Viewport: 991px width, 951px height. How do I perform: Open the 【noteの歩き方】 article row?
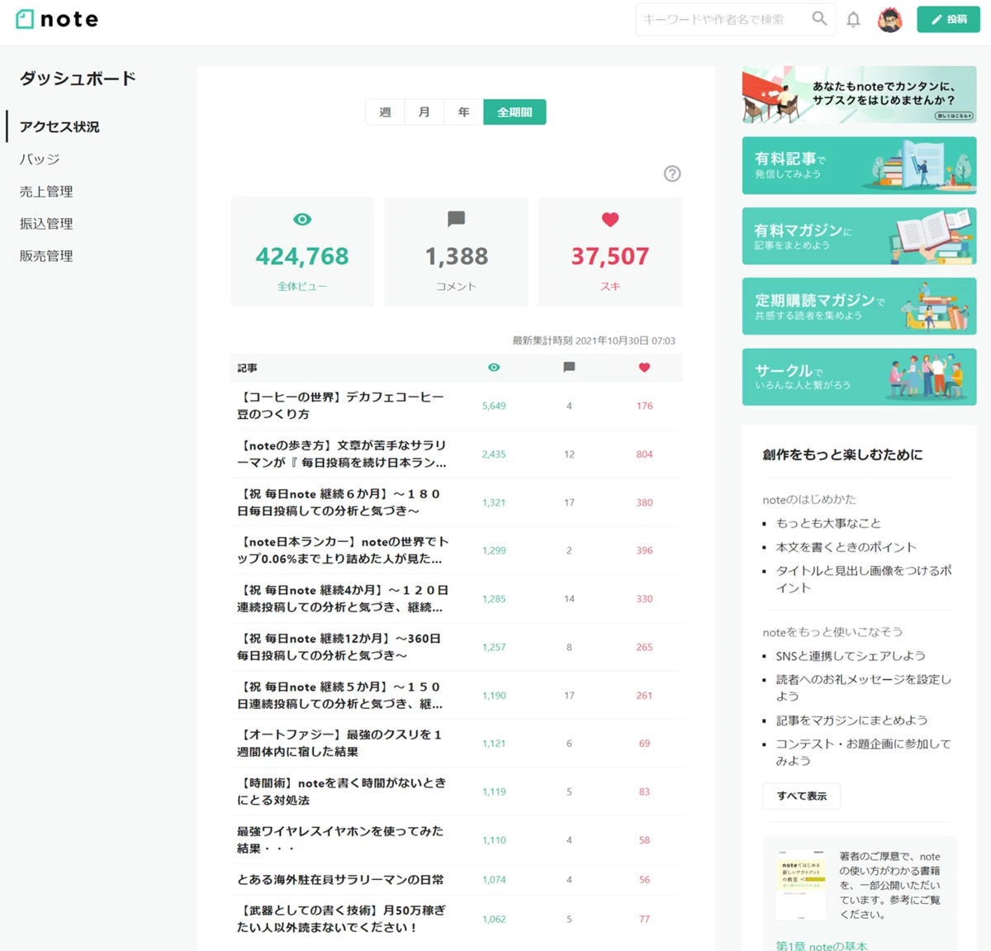tap(457, 454)
